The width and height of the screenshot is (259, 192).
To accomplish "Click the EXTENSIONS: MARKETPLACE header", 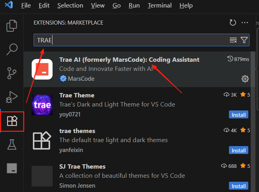I will coord(68,23).
